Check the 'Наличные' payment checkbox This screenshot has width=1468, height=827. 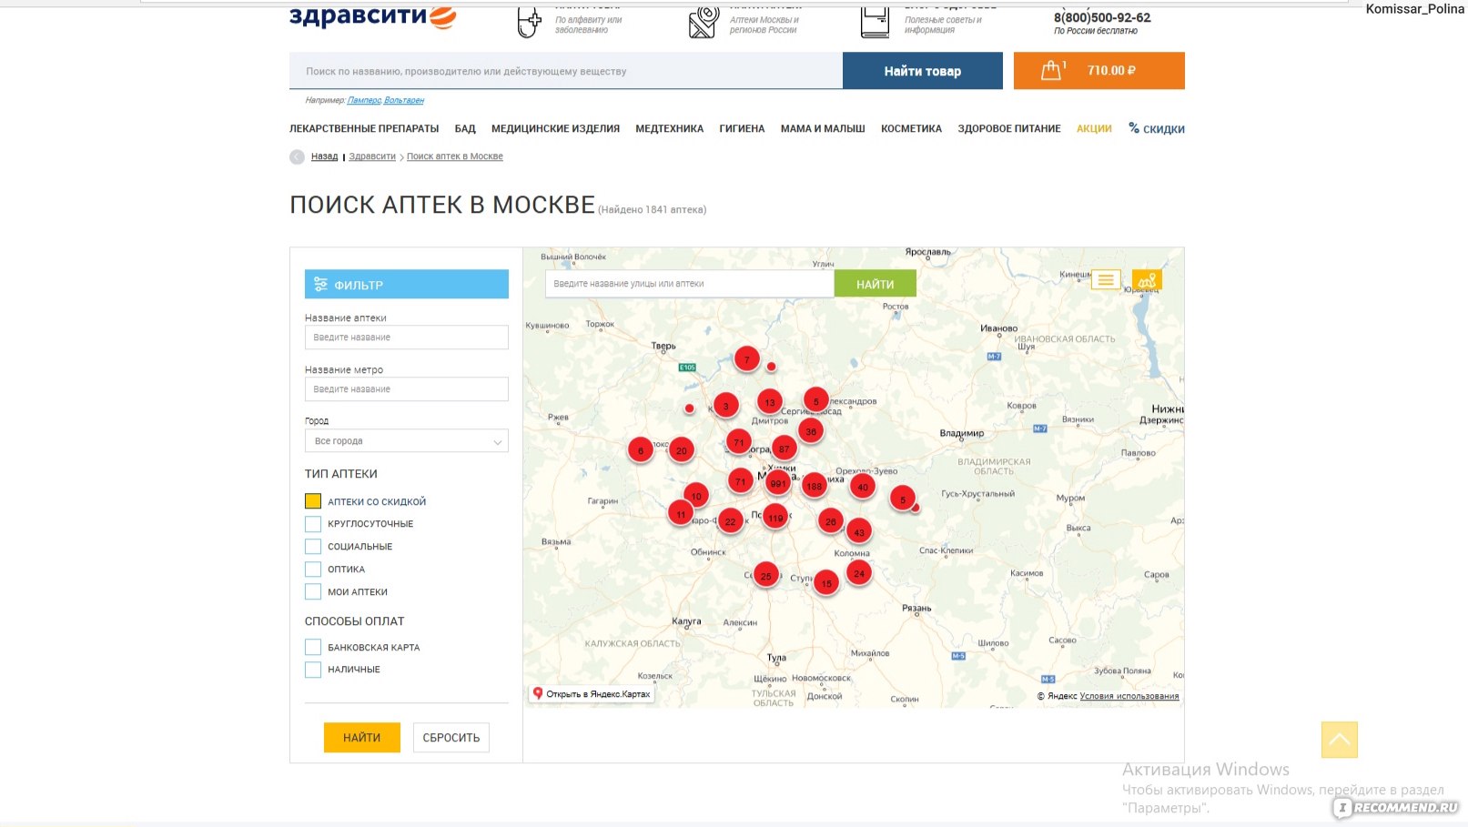(313, 670)
